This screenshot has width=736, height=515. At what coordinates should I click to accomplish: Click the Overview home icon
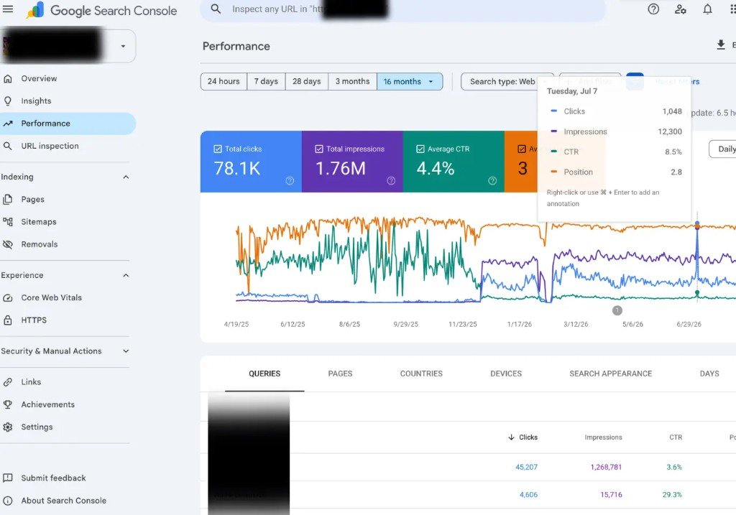tap(8, 79)
